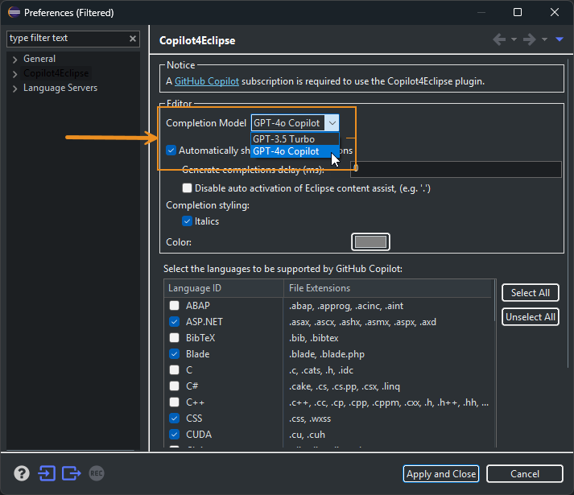Click the '.css, .wxss' extensions cell

pos(310,419)
